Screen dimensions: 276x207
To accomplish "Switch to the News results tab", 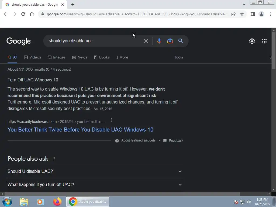I will click(x=80, y=57).
